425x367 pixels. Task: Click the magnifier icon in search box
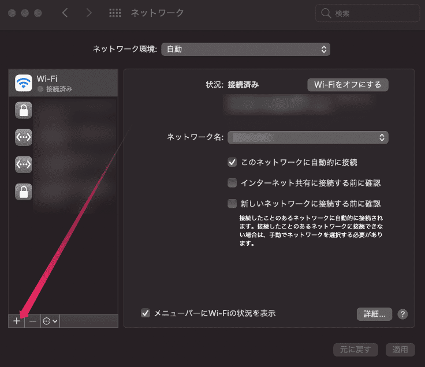(x=326, y=13)
